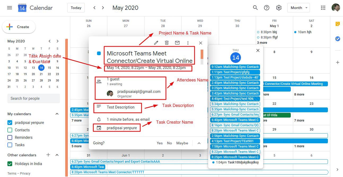The height and width of the screenshot is (177, 343).
Task: Toggle Holidays in India checkbox
Action: (x=10, y=164)
